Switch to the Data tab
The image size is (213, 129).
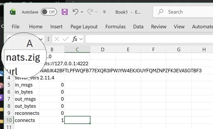[x=138, y=27]
